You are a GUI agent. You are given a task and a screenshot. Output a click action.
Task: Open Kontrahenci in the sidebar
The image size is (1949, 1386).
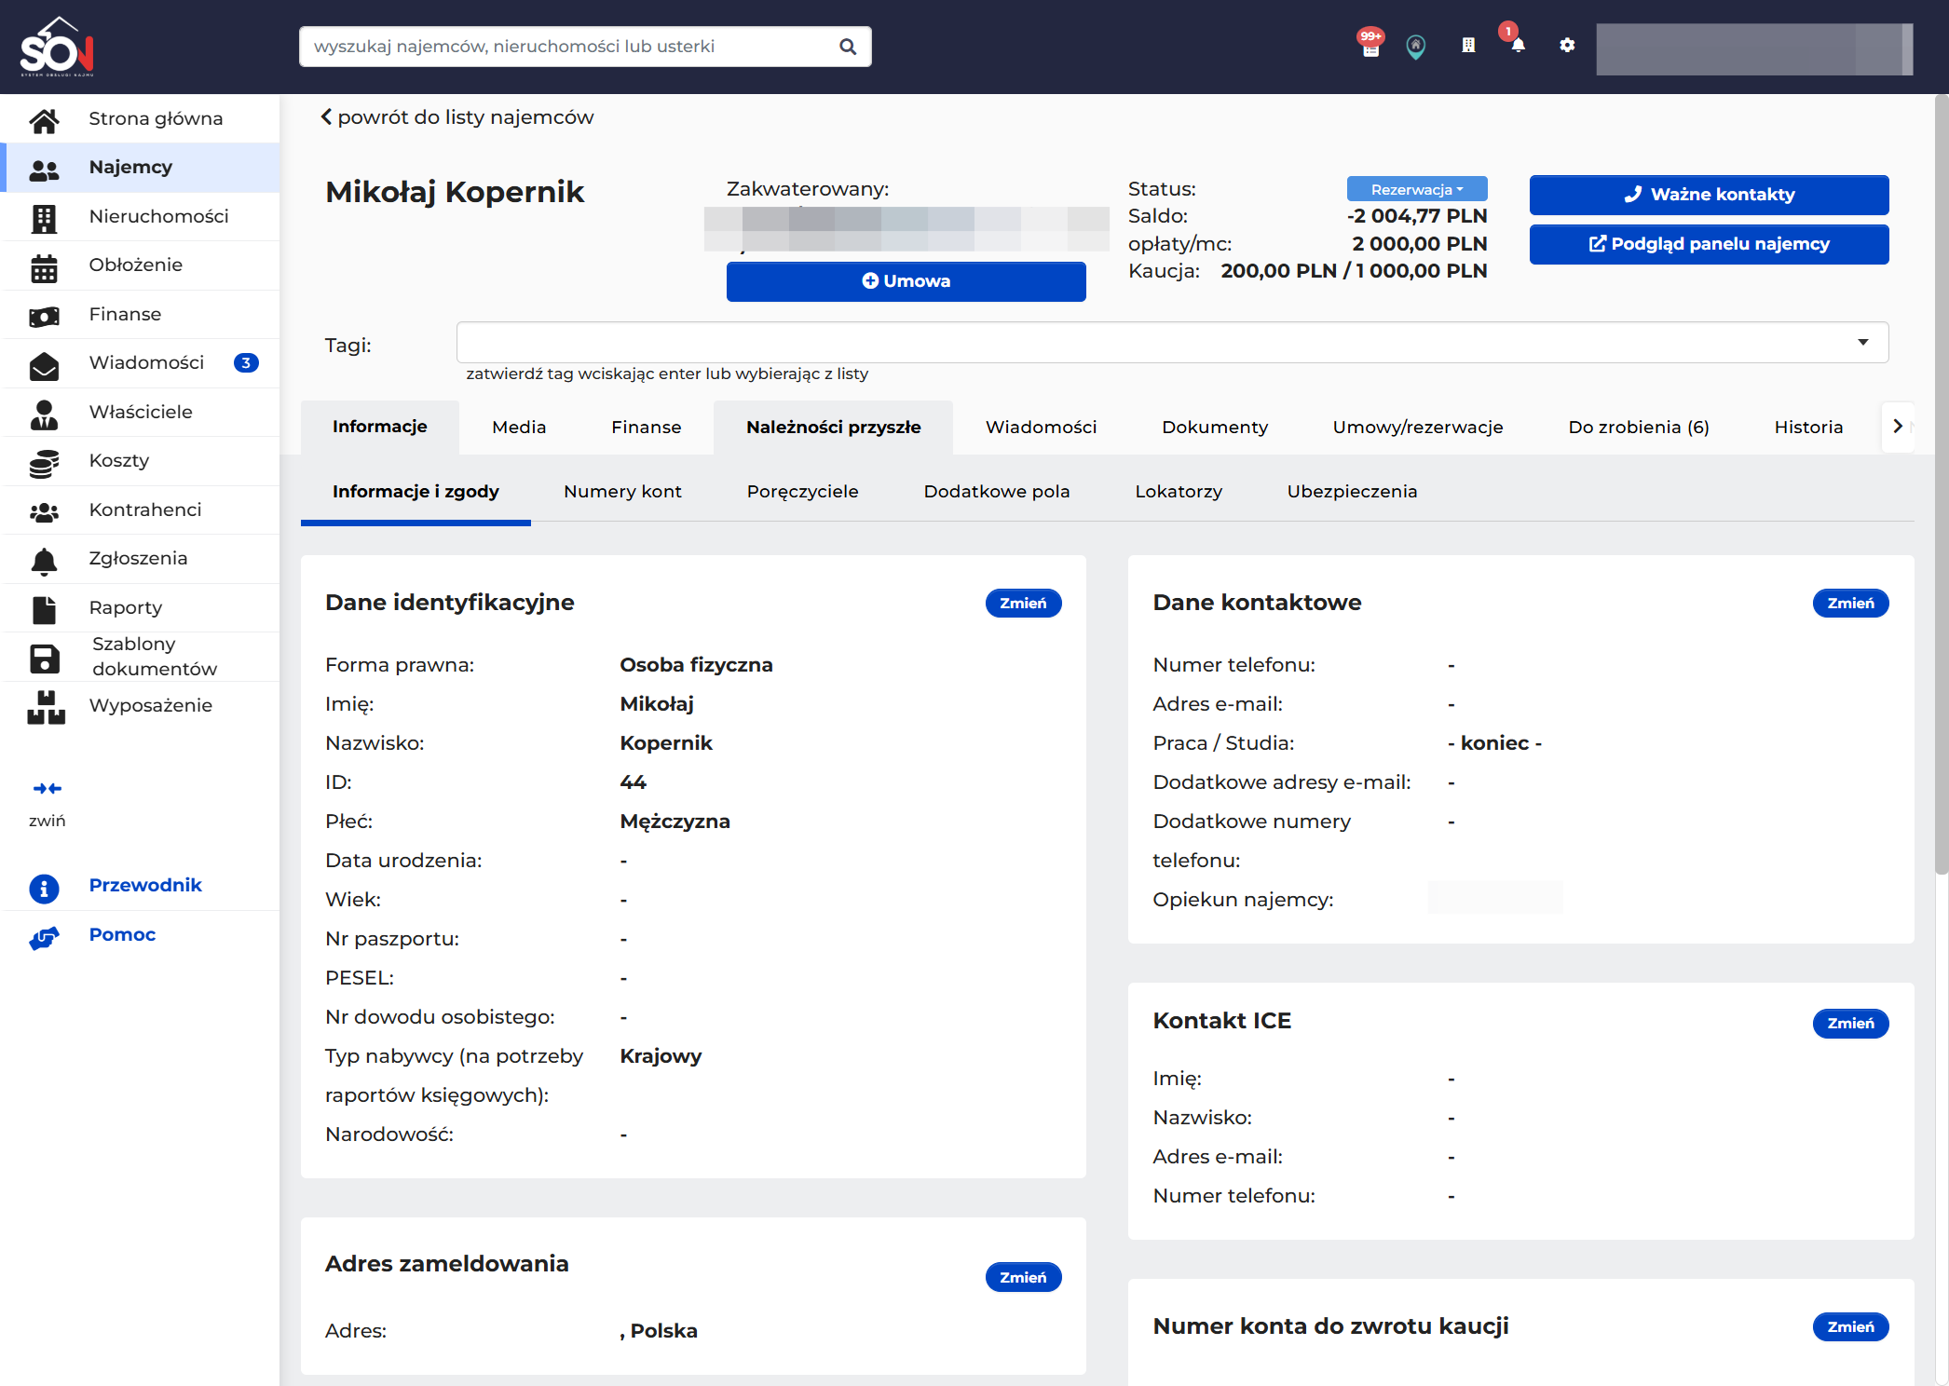pos(142,510)
